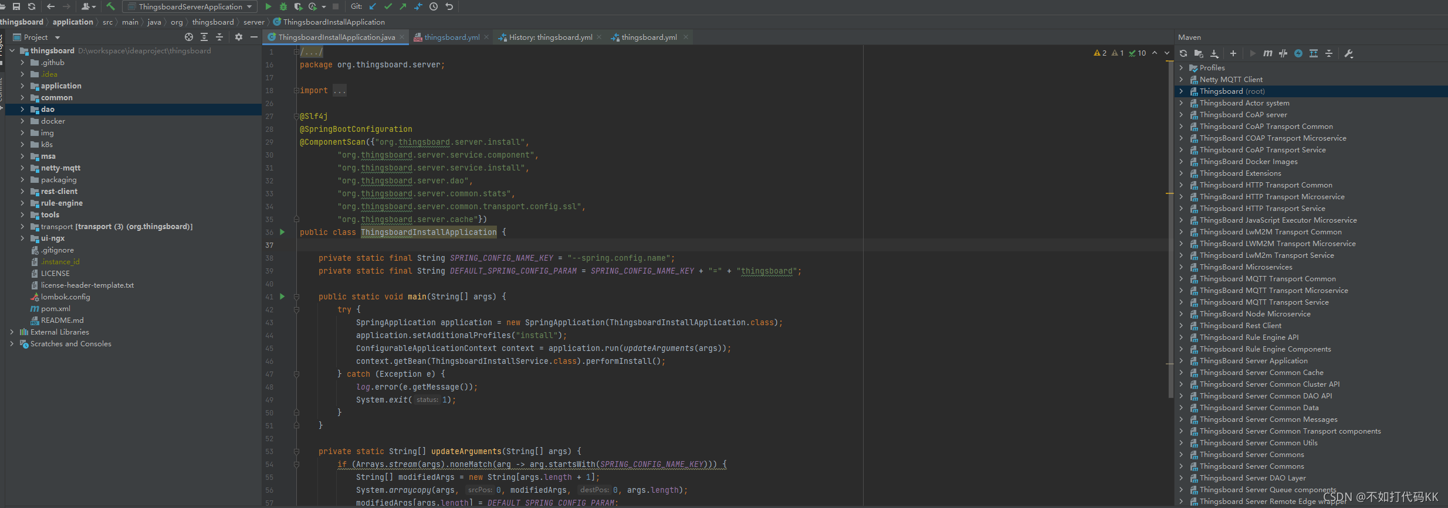Image resolution: width=1448 pixels, height=508 pixels.
Task: Run class from gutter arrow on line 36
Action: click(282, 232)
